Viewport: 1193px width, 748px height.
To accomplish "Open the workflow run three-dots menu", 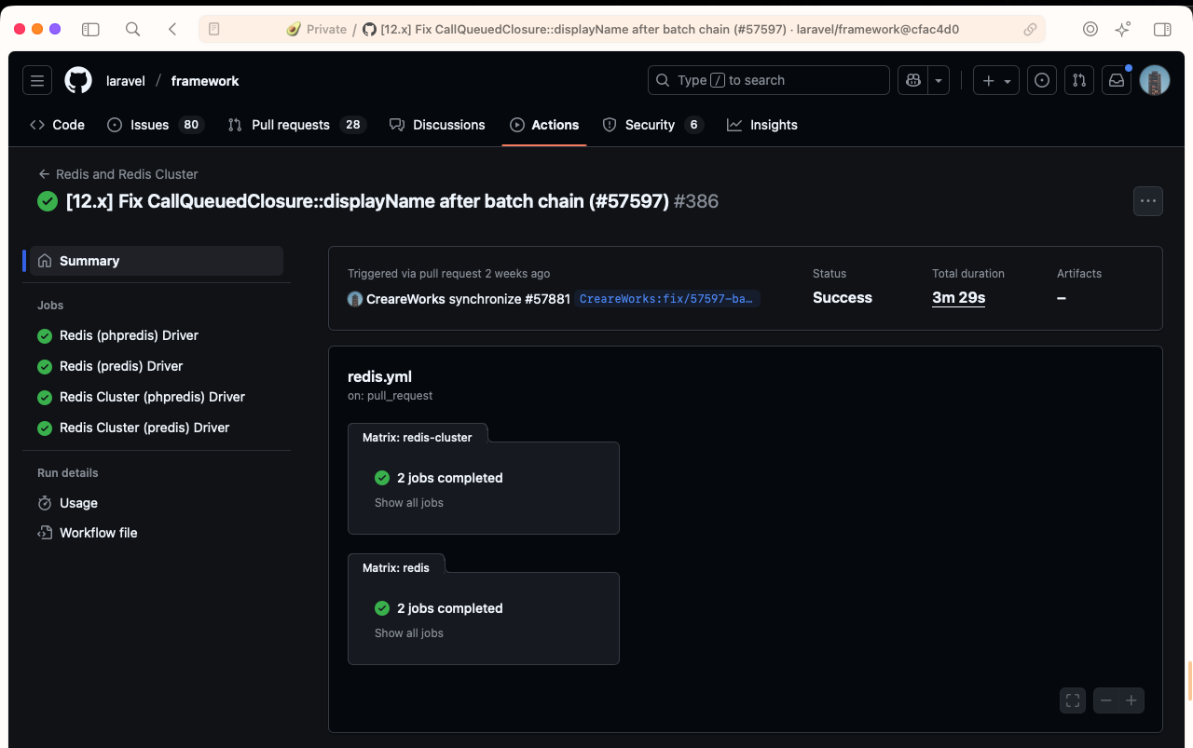I will pyautogui.click(x=1148, y=201).
